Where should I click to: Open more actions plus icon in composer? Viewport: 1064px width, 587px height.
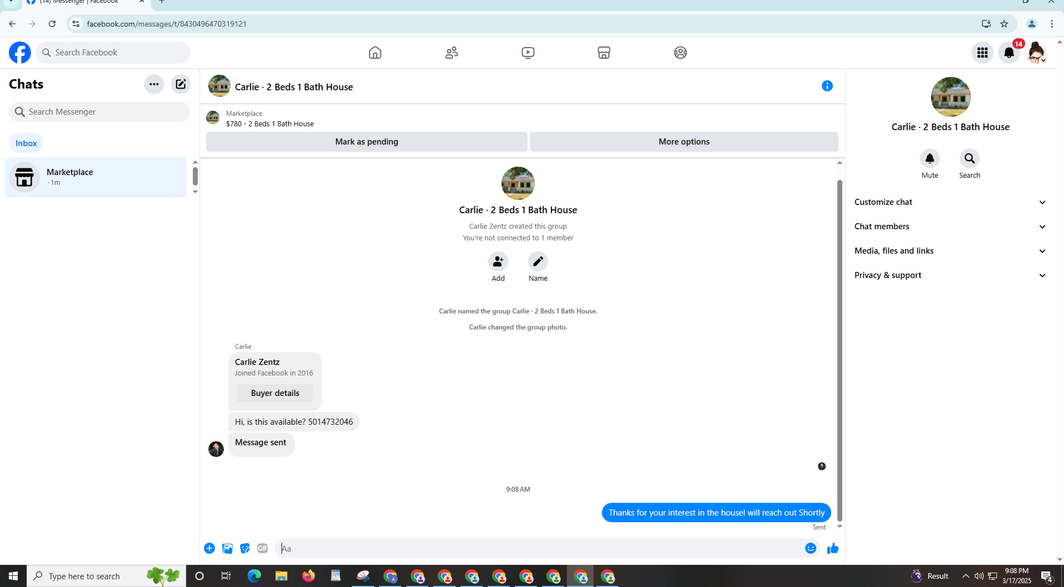coord(209,548)
